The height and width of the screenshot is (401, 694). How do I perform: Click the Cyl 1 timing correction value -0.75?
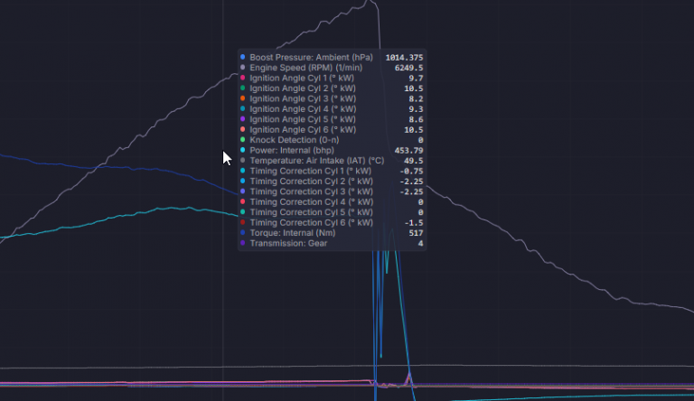point(412,172)
